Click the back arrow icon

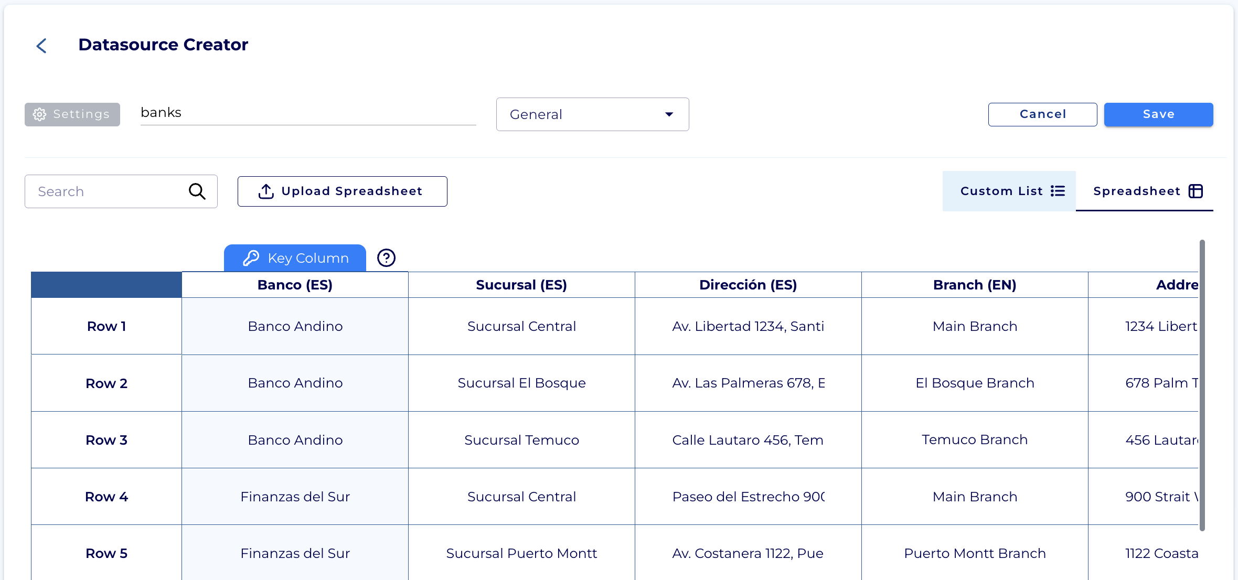[41, 46]
